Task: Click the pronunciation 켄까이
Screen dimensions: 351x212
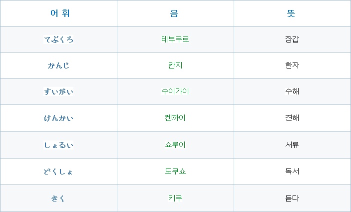Action: tap(175, 117)
